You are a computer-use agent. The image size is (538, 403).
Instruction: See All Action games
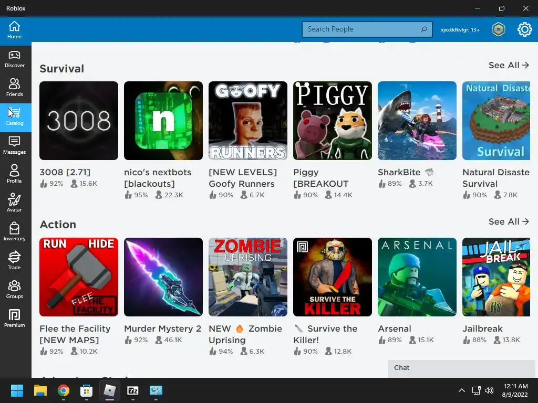point(509,221)
